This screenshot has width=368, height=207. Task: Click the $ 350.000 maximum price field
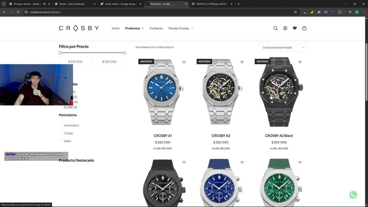click(x=109, y=62)
